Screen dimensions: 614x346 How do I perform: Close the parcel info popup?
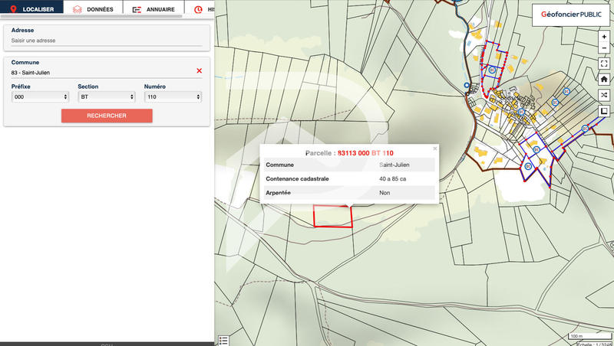pos(434,149)
